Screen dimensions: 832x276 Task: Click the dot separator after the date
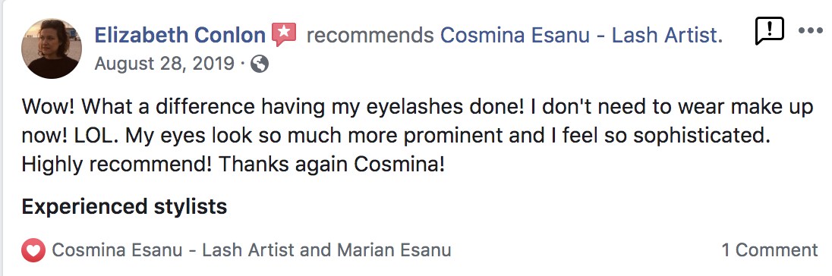click(242, 64)
